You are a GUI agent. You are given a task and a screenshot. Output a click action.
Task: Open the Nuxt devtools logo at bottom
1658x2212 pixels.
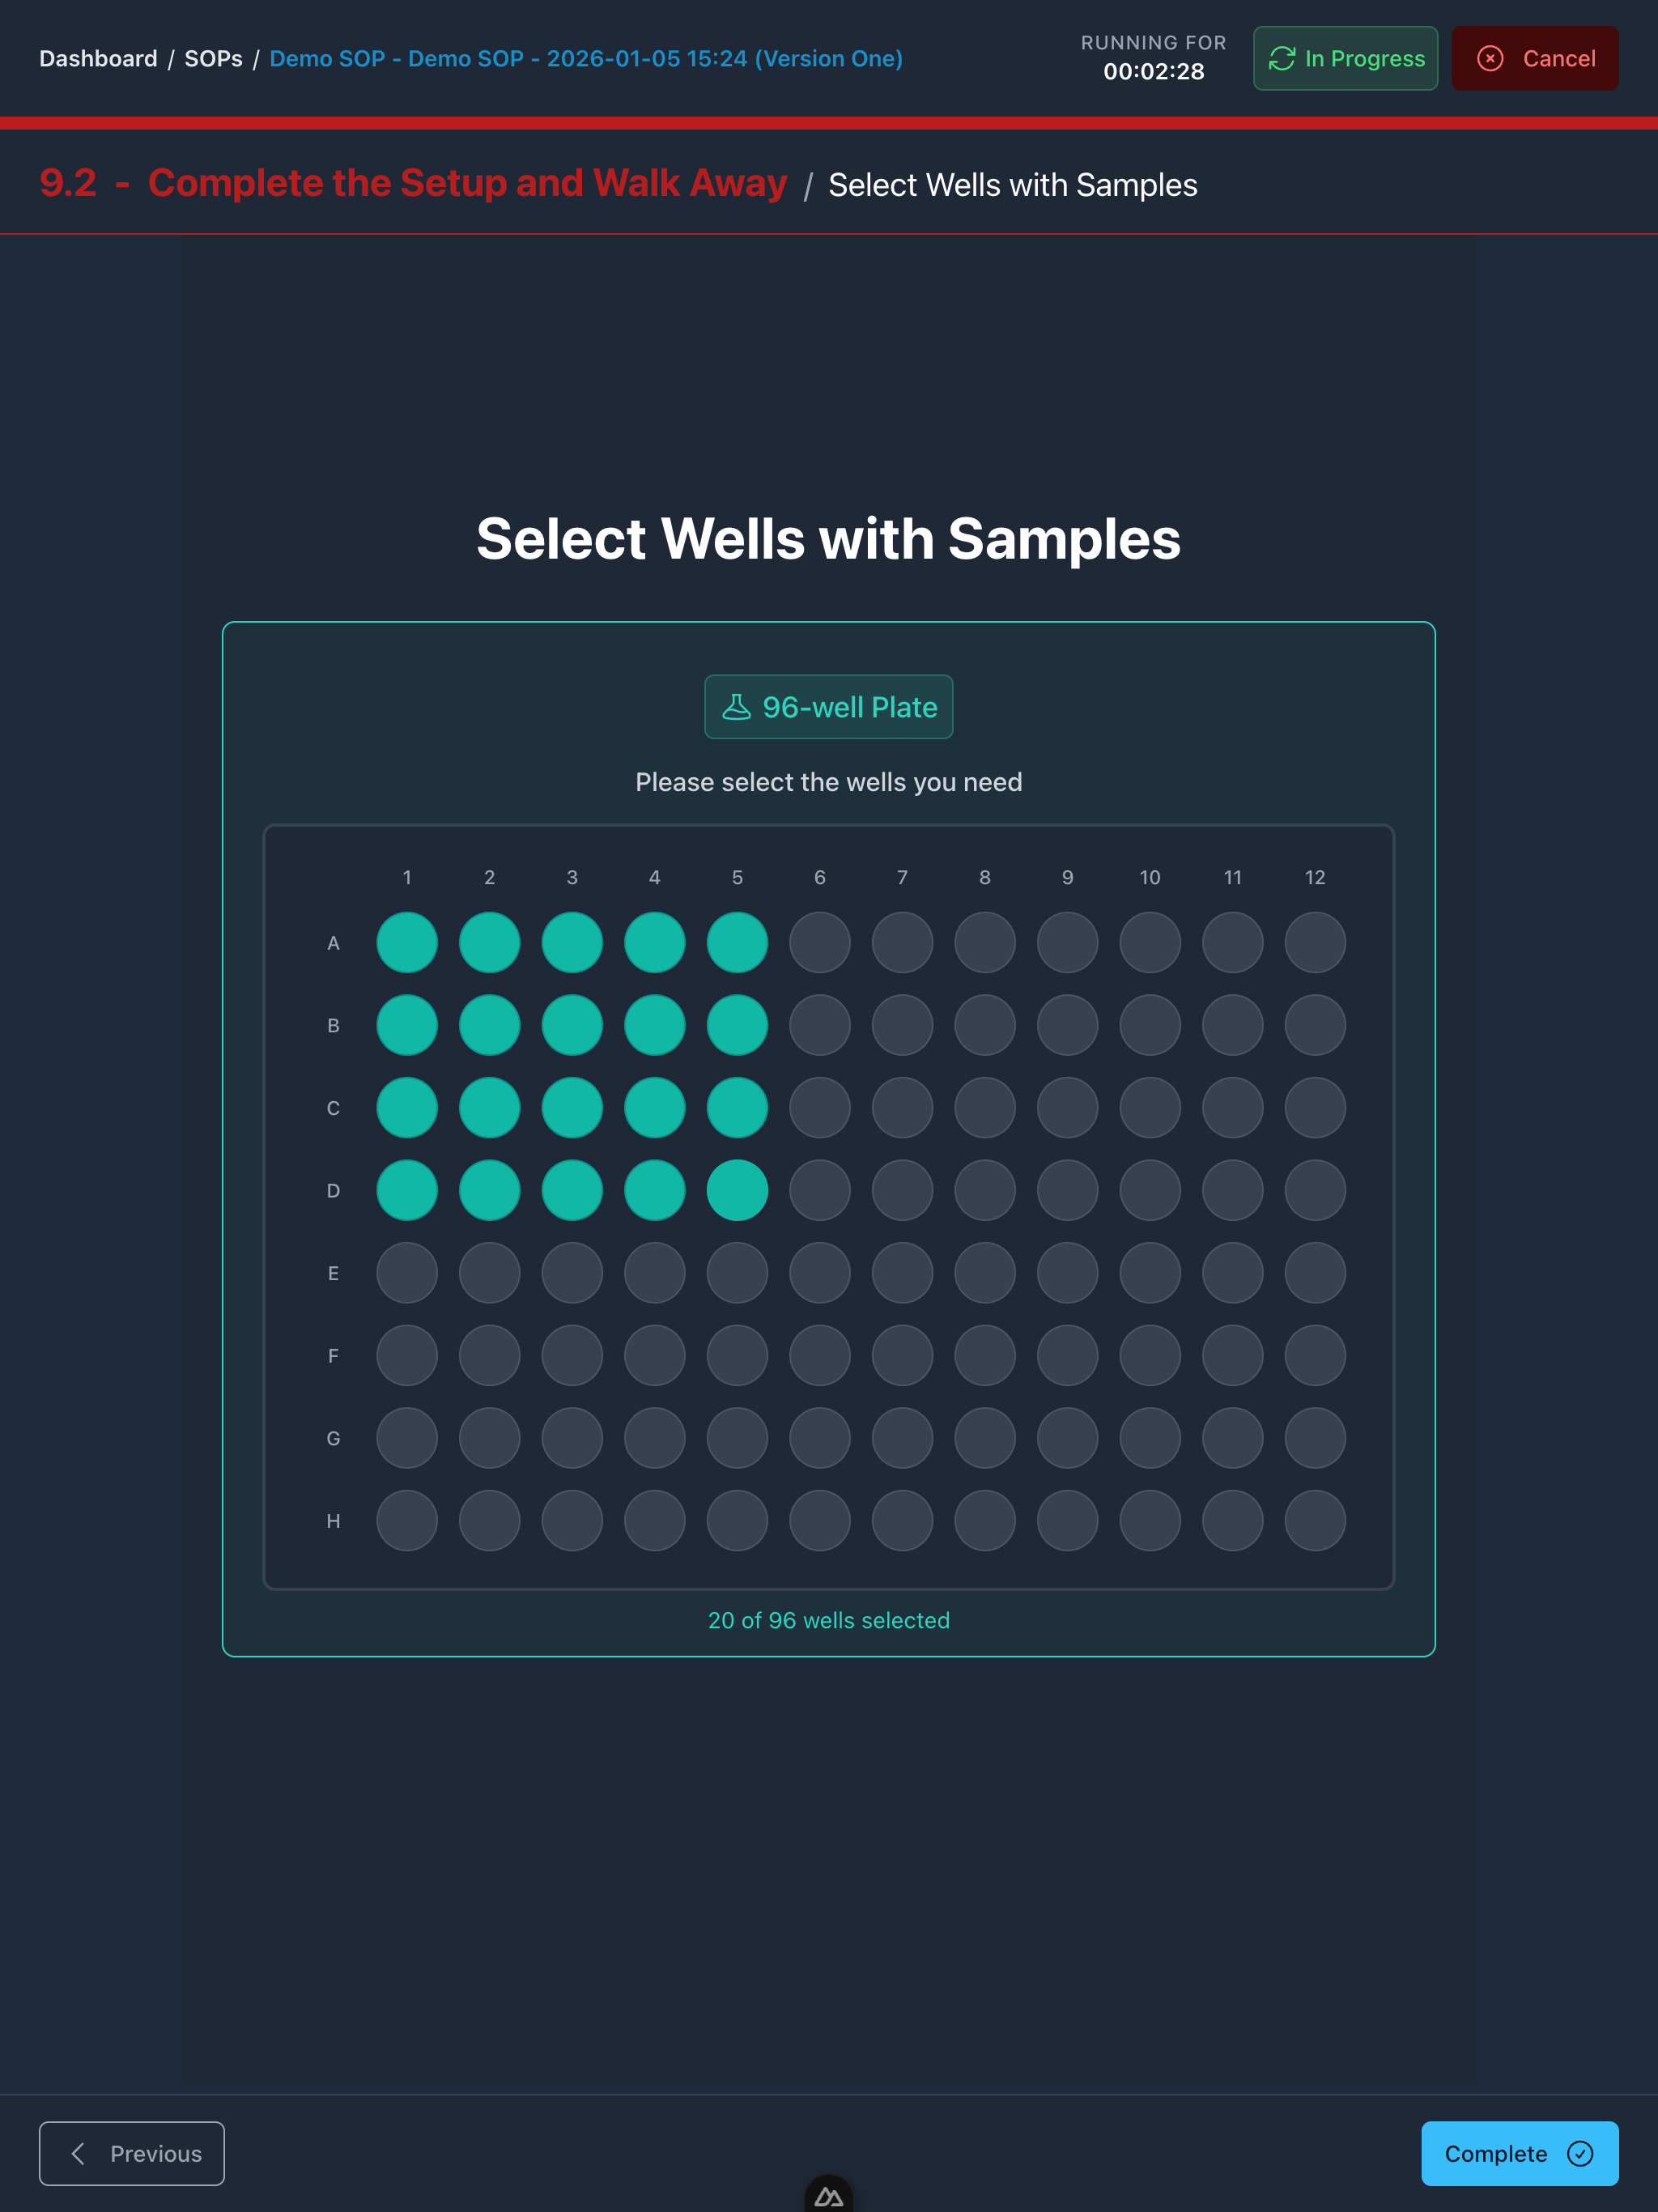click(828, 2196)
